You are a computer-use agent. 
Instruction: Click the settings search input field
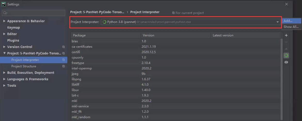[x=34, y=13]
